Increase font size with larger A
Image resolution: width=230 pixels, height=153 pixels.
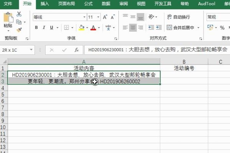[x=105, y=17]
